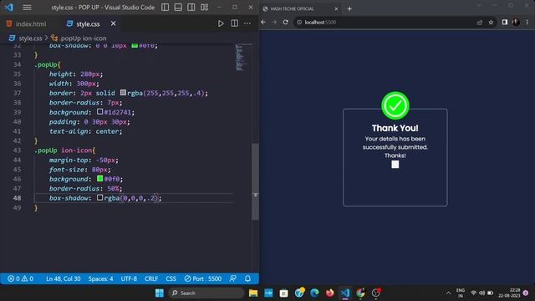Open the browser profile avatar

(516, 23)
